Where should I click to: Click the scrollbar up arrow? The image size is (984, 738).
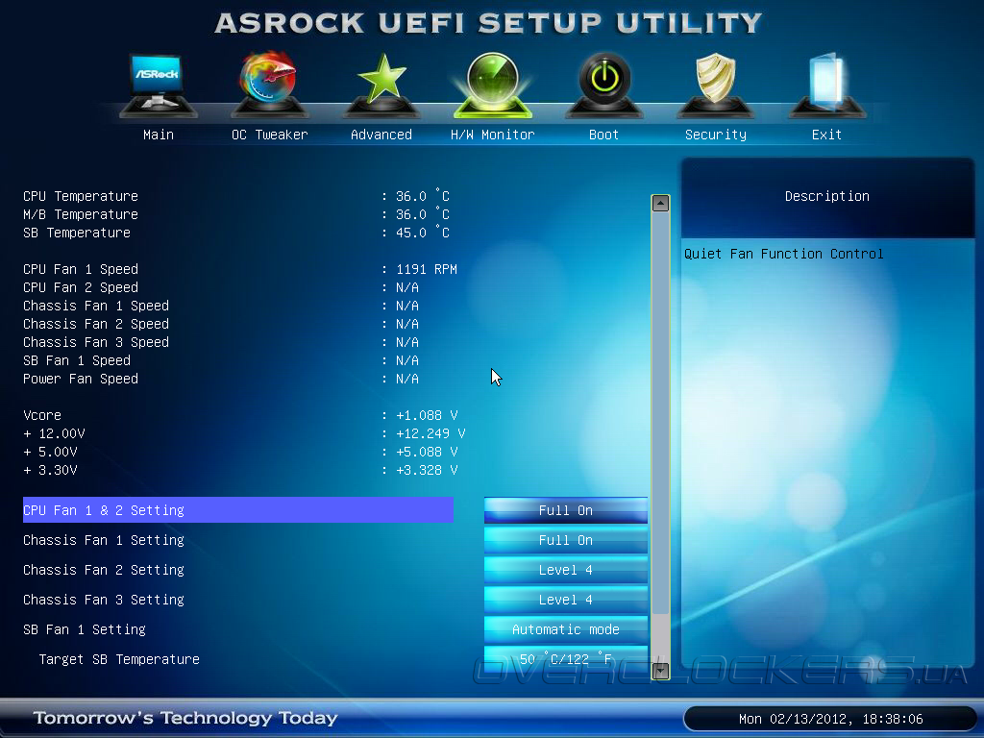660,203
